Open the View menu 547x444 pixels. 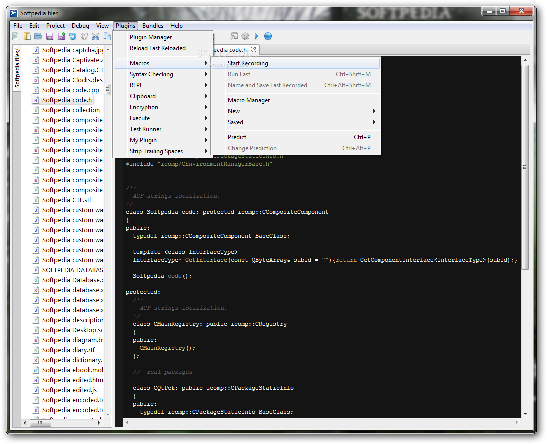click(102, 26)
